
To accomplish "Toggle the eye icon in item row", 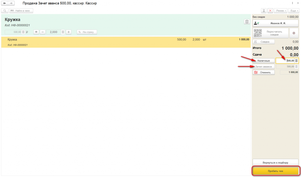I will click(x=36, y=32).
